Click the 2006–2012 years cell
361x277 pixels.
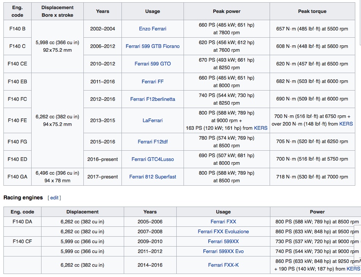click(x=103, y=46)
